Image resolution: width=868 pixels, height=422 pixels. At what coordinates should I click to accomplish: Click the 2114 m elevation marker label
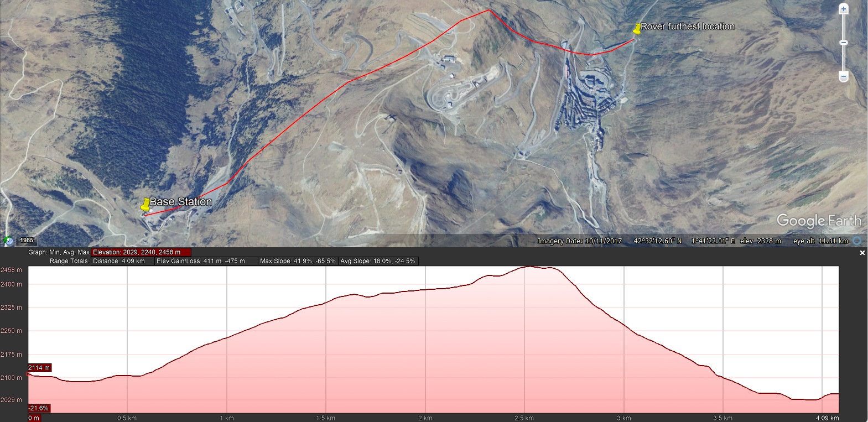coord(39,368)
